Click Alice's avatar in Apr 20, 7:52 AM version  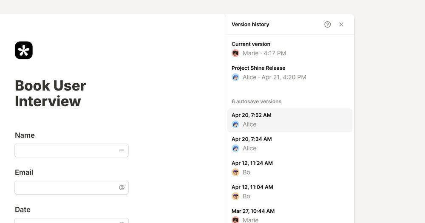(235, 124)
